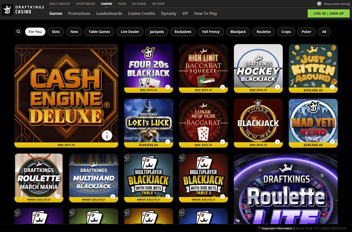352x232 pixels.
Task: Launch the Just Kitten Around tile
Action: 313,68
